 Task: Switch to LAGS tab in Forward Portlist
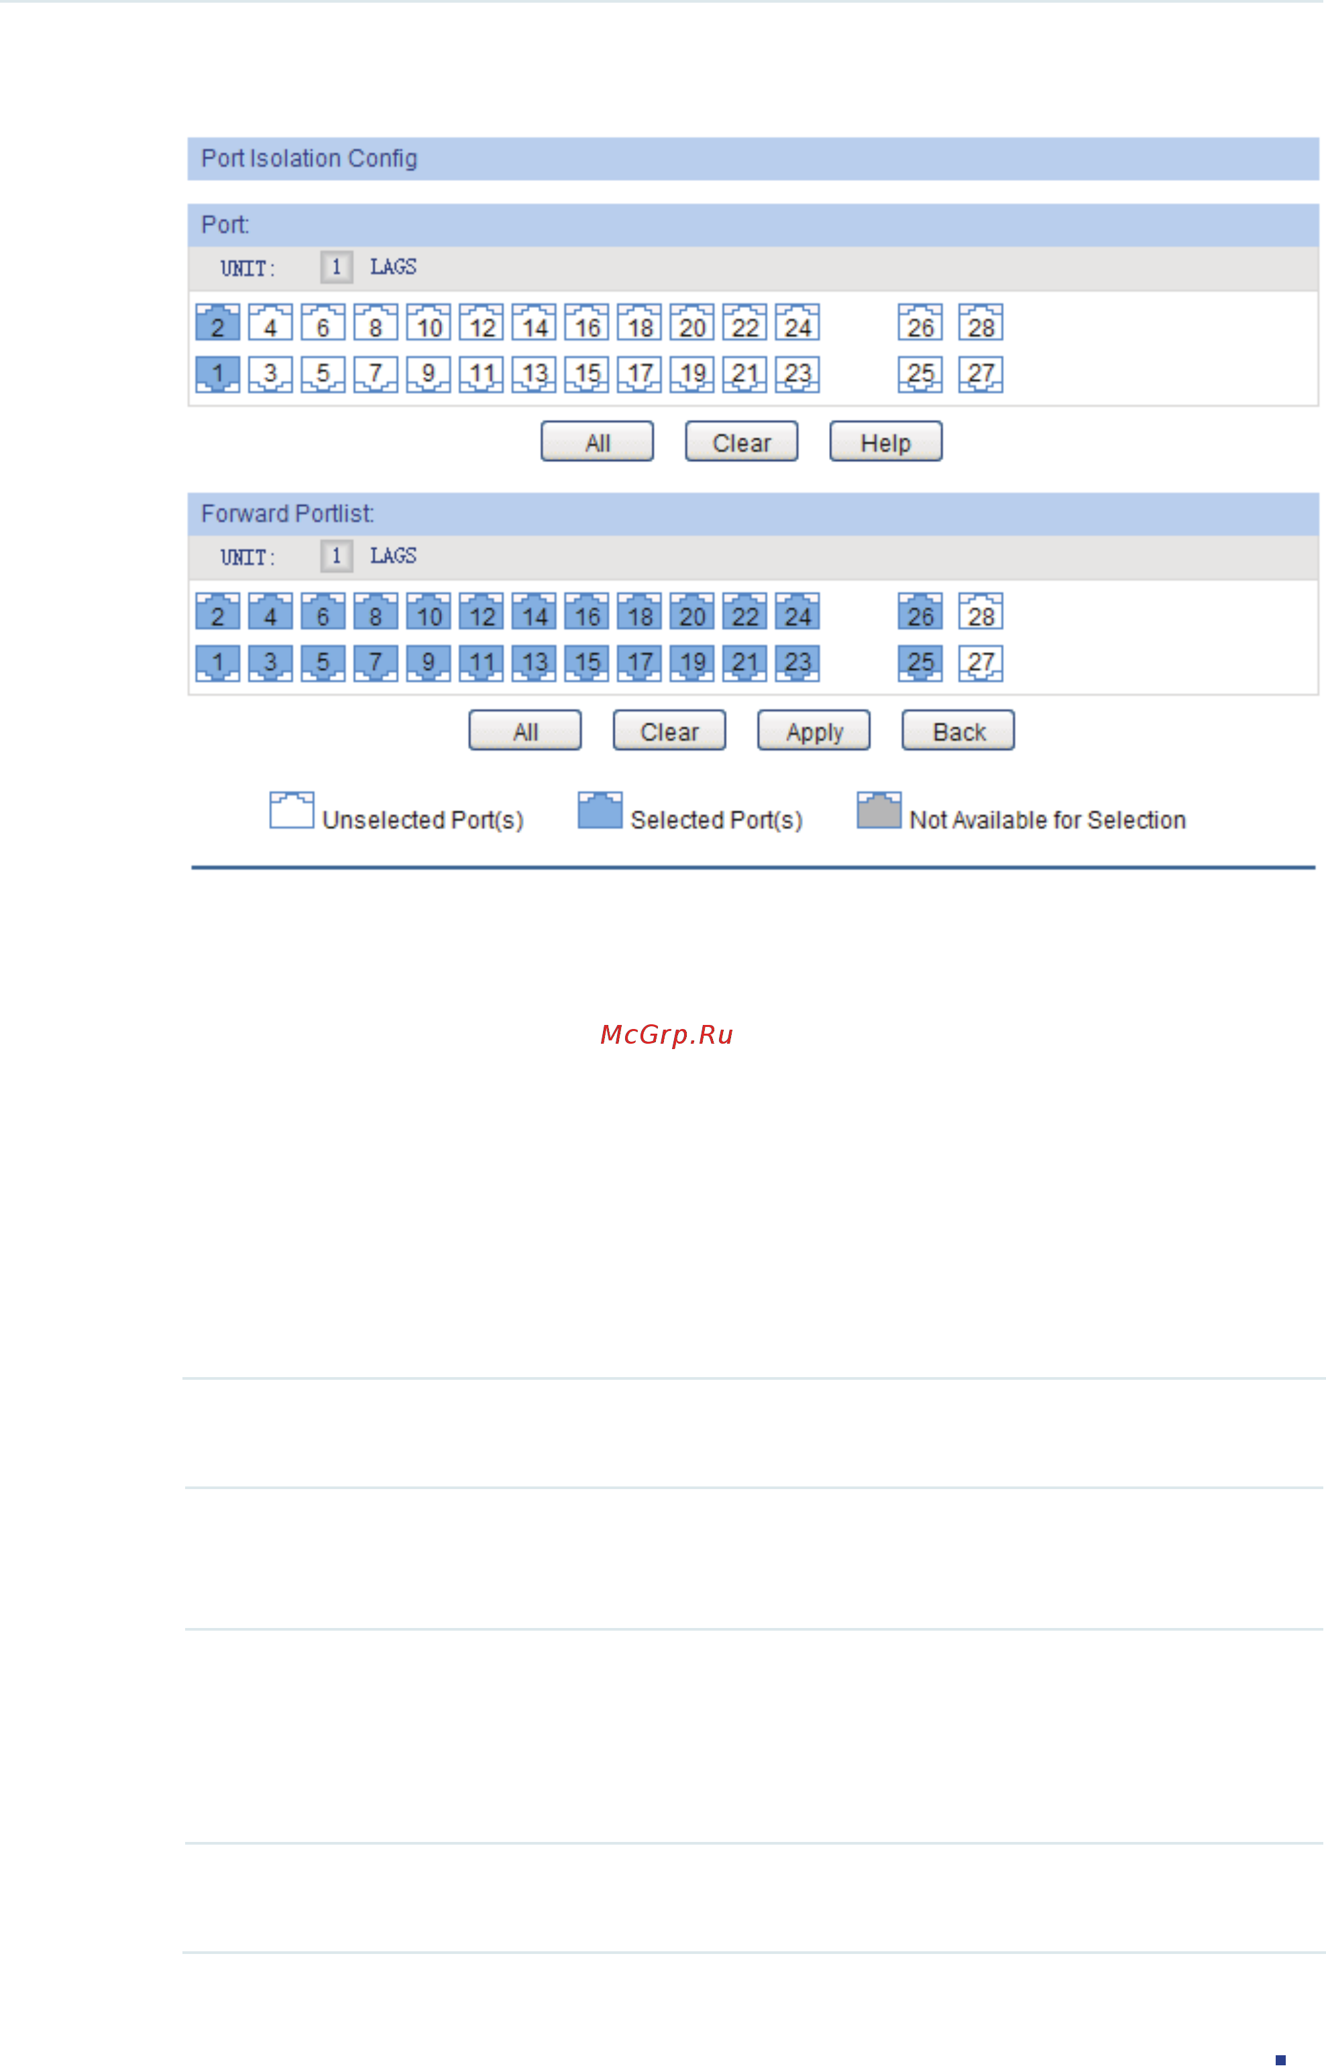click(x=394, y=556)
